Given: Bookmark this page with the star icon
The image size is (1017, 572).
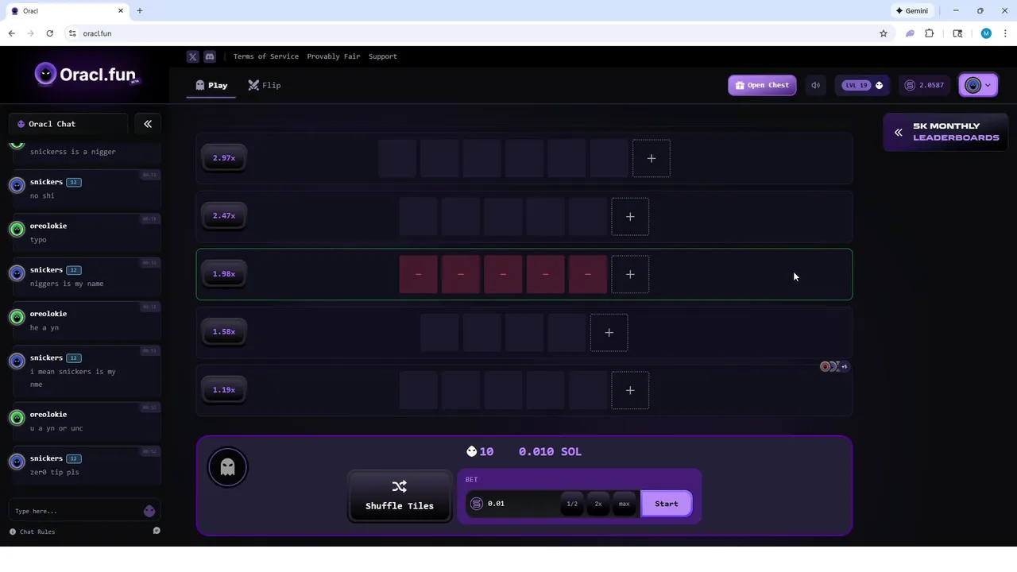Looking at the screenshot, I should pyautogui.click(x=884, y=33).
